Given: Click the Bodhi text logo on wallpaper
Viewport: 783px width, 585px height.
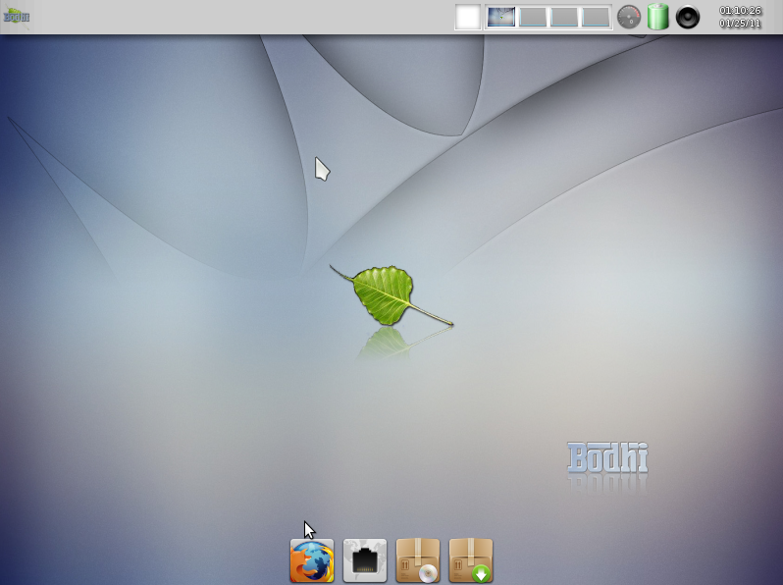Looking at the screenshot, I should coord(607,457).
